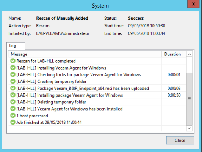Select '[LAB-HLL] Installing package Veeam Agent' message
Viewport: 202px width, 152px height.
click(x=70, y=95)
